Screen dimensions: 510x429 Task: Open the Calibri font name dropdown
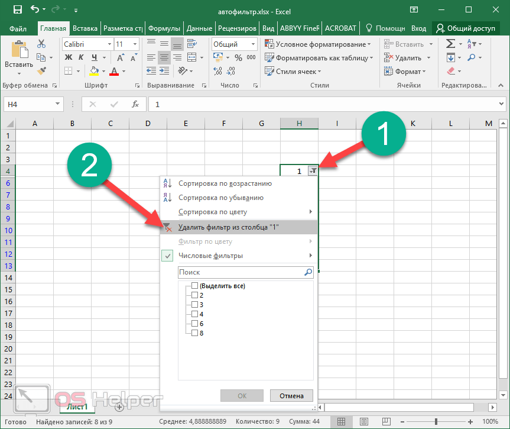tap(87, 44)
